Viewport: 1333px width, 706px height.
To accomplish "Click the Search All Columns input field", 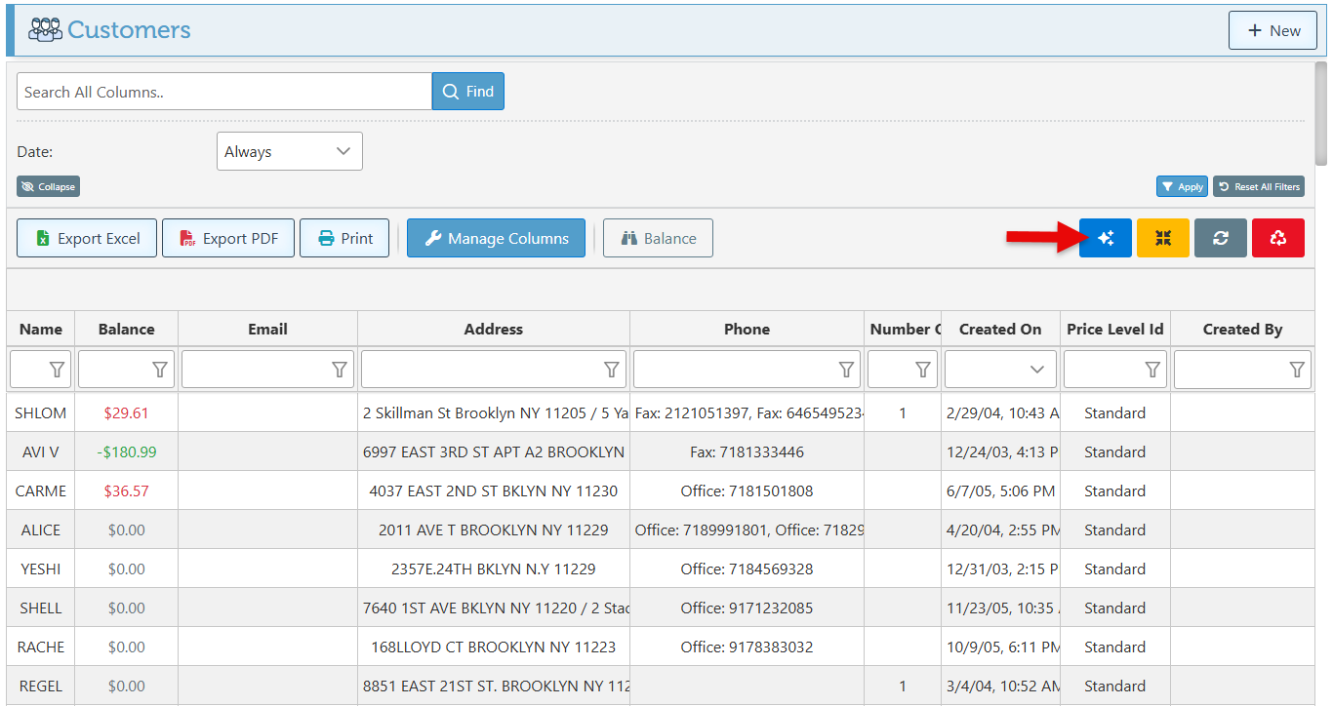I will tap(223, 92).
